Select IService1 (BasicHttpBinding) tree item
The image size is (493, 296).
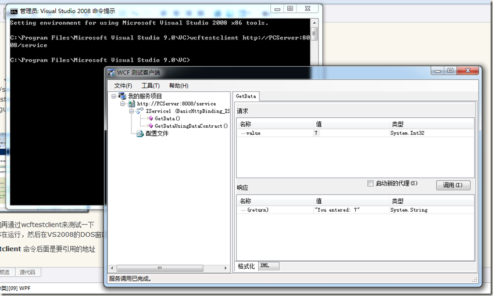click(x=187, y=111)
